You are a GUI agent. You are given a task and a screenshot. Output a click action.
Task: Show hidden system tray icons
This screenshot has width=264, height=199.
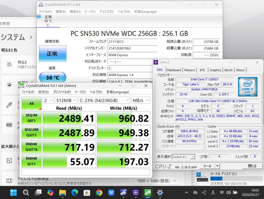186,192
